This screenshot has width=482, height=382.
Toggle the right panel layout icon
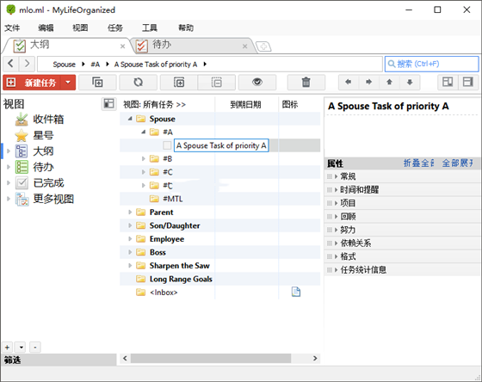468,82
